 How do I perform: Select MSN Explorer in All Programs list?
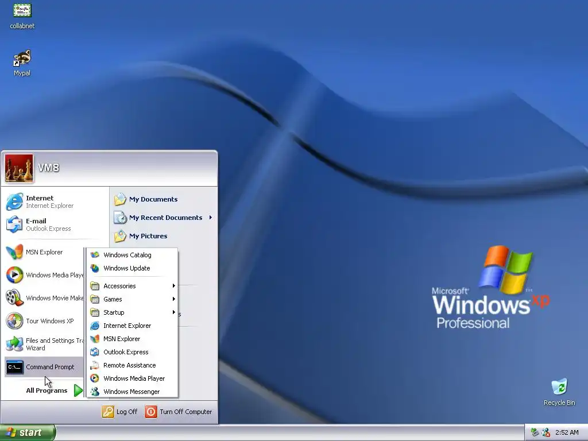point(133,339)
